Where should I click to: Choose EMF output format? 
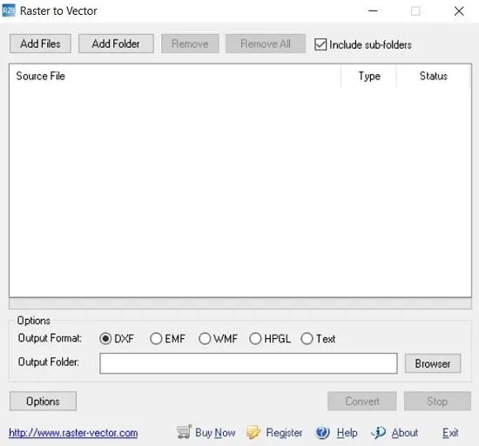click(x=156, y=339)
